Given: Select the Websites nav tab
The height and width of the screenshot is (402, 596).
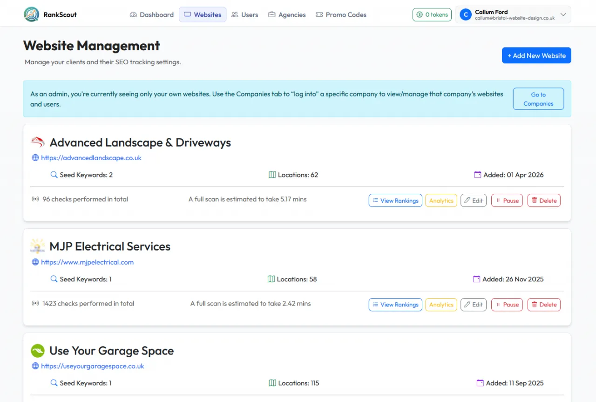Looking at the screenshot, I should pos(203,14).
